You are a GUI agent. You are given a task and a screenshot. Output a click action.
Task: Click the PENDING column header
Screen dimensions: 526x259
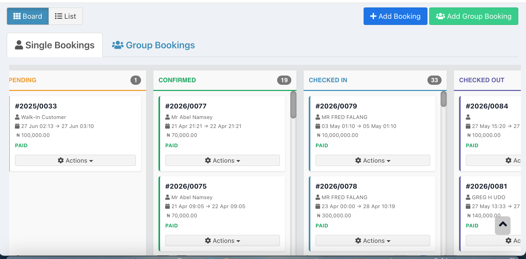point(23,80)
